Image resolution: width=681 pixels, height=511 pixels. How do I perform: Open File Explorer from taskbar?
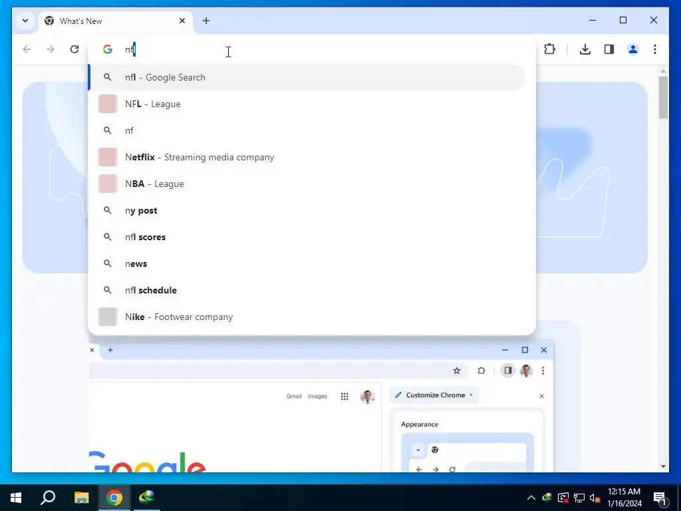click(x=81, y=498)
